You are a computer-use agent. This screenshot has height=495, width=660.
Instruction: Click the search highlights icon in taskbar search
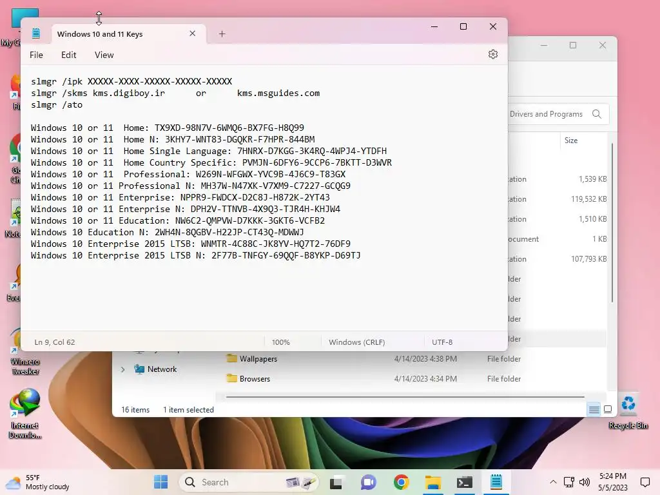tap(300, 482)
